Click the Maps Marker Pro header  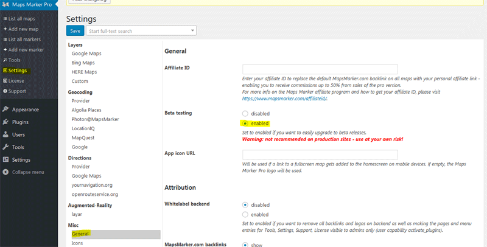tap(32, 5)
